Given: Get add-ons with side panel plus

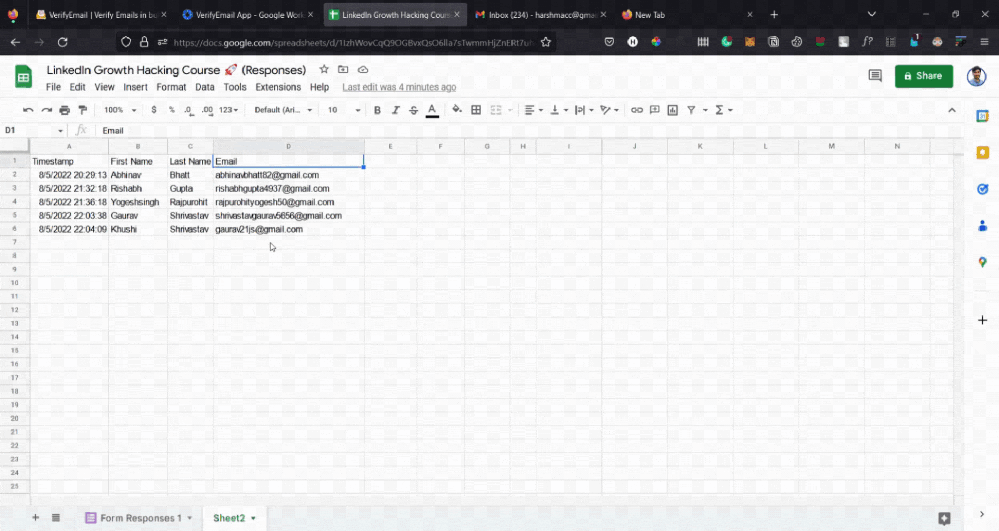Looking at the screenshot, I should tap(982, 320).
